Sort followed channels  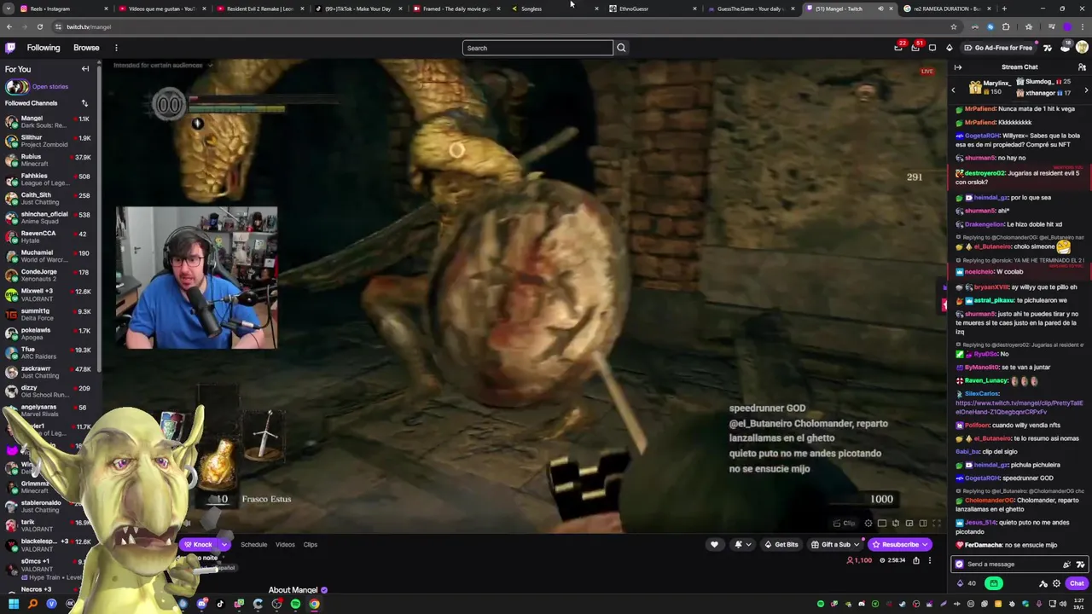(84, 103)
